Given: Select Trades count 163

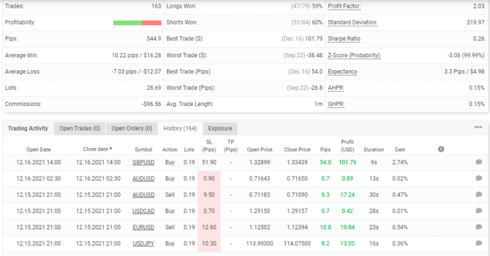Looking at the screenshot, I should (x=156, y=6).
